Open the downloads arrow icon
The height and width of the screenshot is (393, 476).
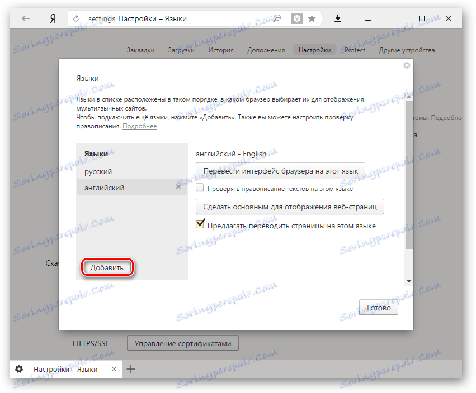tap(338, 19)
